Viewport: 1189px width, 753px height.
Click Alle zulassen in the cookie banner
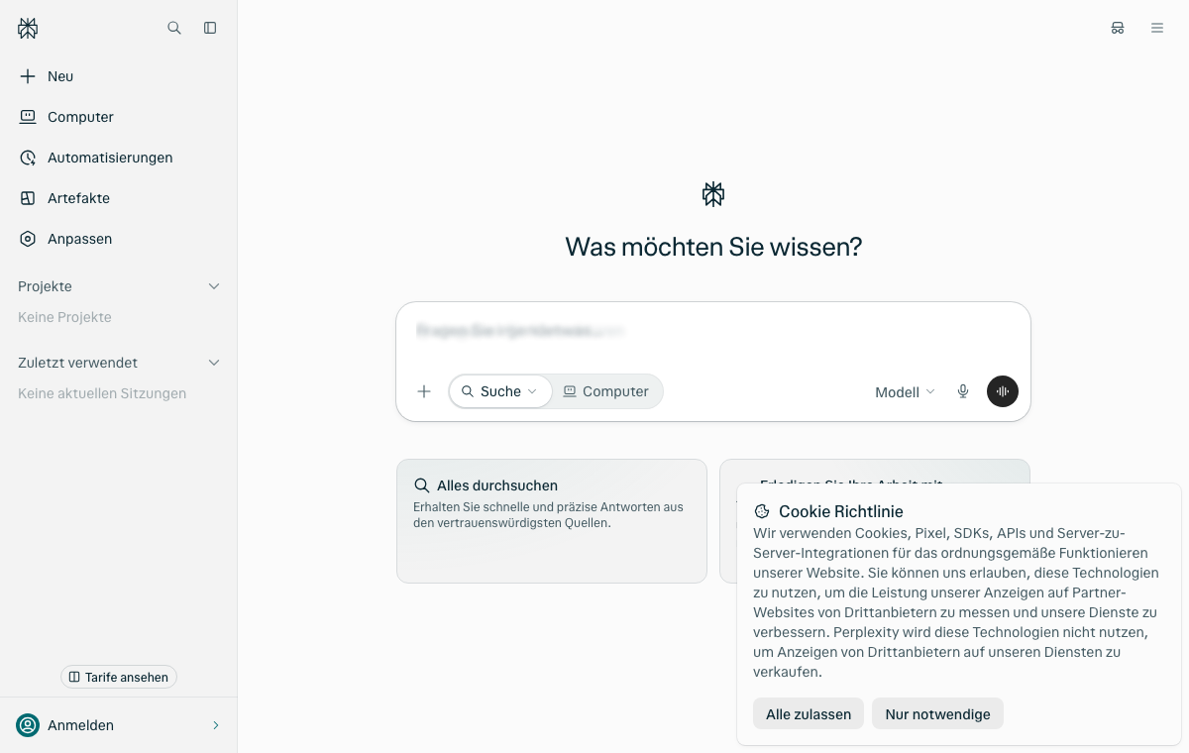coord(809,714)
